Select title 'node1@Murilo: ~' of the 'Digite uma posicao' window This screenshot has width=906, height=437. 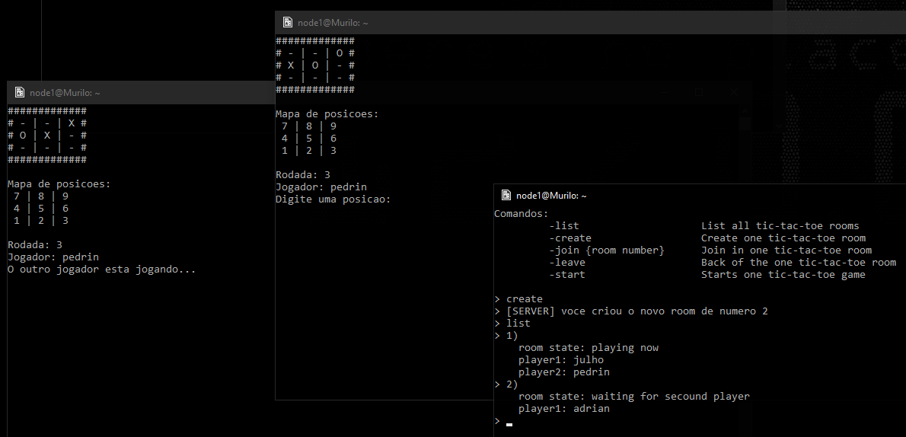(333, 23)
